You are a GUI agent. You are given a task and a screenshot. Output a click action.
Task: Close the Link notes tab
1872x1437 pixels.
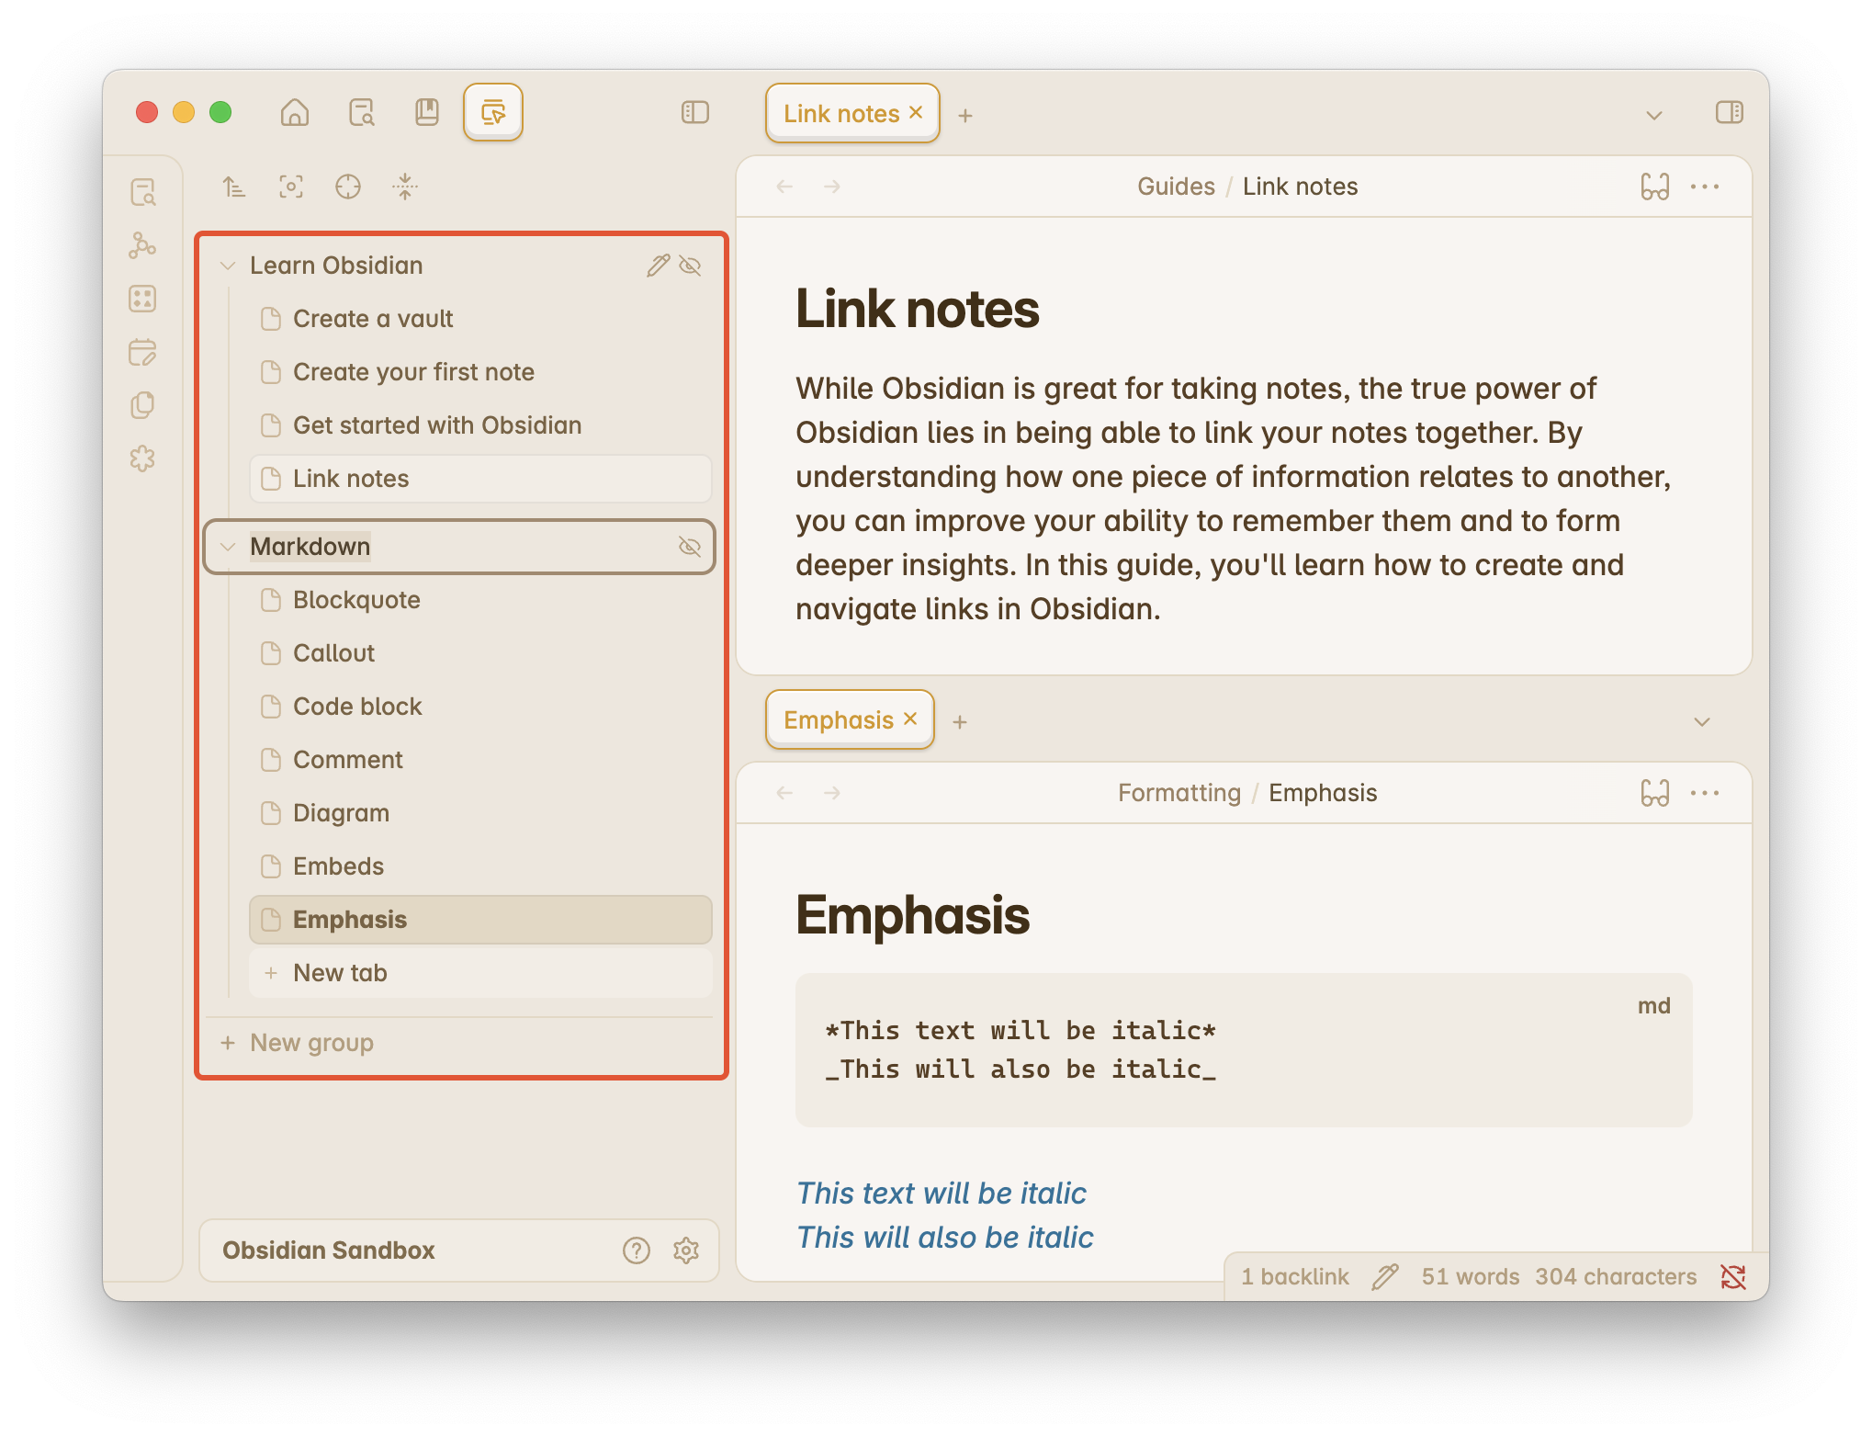coord(916,112)
